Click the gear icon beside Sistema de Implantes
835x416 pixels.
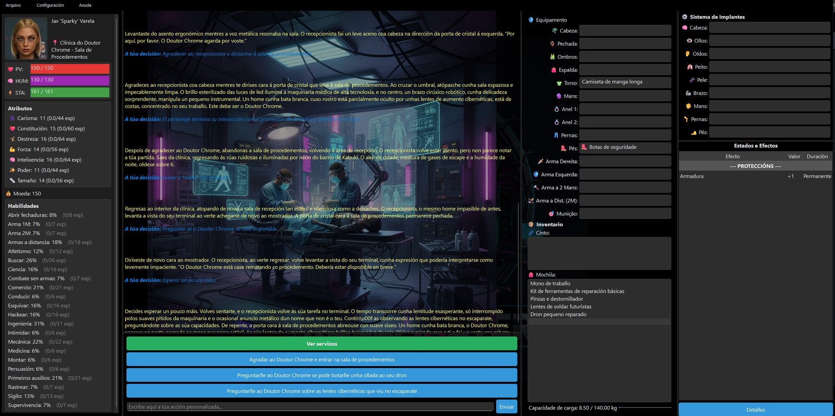pos(684,17)
